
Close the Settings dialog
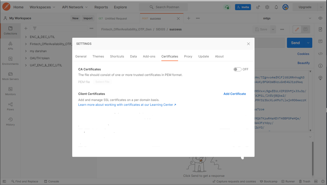(x=248, y=44)
